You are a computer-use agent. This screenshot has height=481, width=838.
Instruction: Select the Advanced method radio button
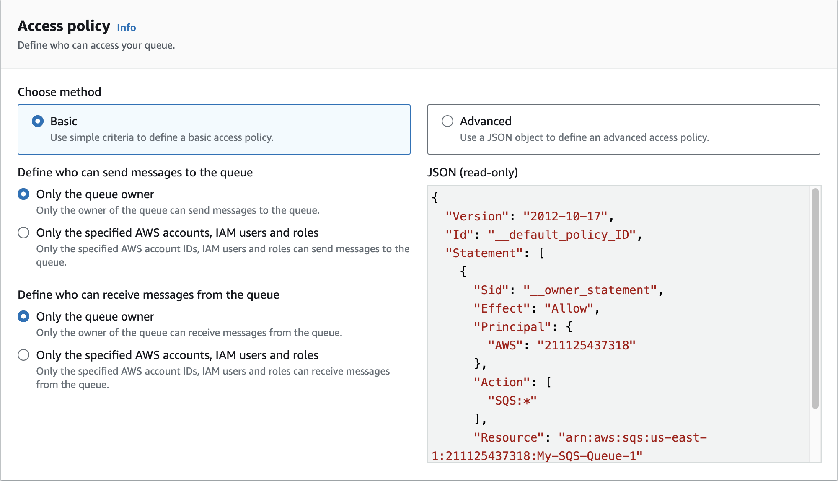(447, 122)
